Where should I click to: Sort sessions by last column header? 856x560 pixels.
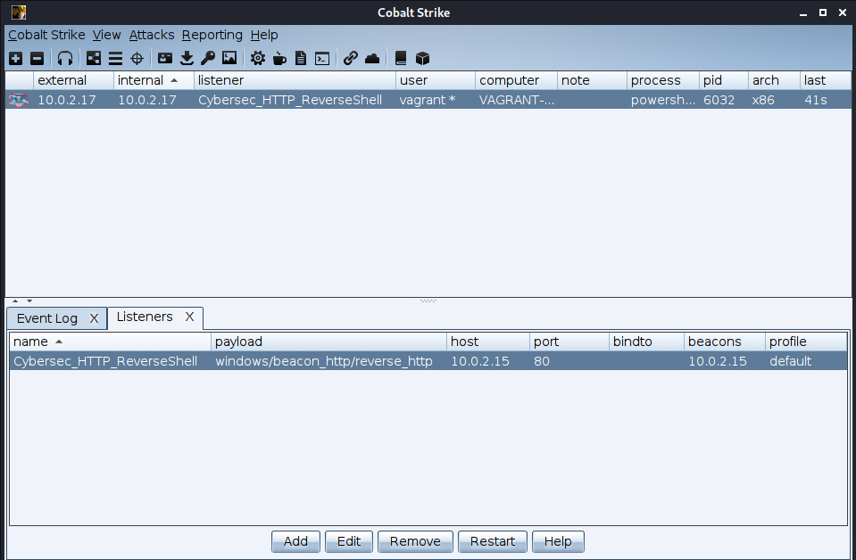[x=826, y=80]
